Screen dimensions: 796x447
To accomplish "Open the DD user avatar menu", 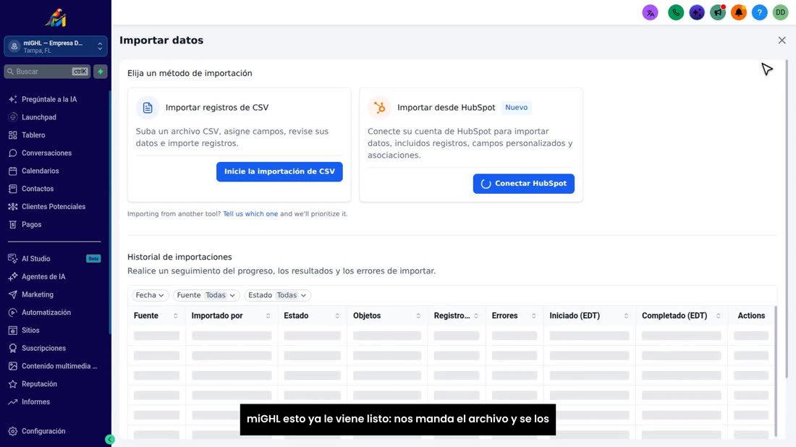I will pyautogui.click(x=780, y=13).
